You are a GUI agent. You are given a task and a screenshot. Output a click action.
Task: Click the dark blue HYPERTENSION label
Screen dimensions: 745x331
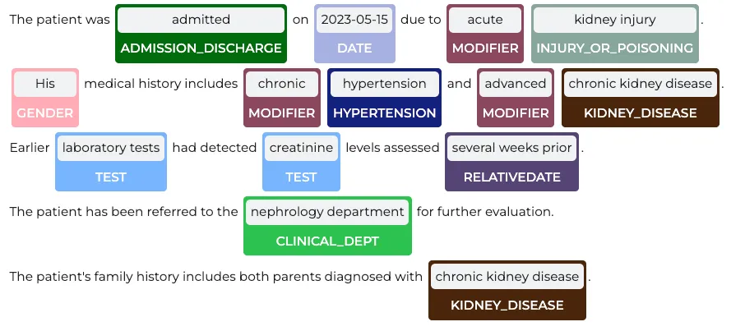coord(384,113)
